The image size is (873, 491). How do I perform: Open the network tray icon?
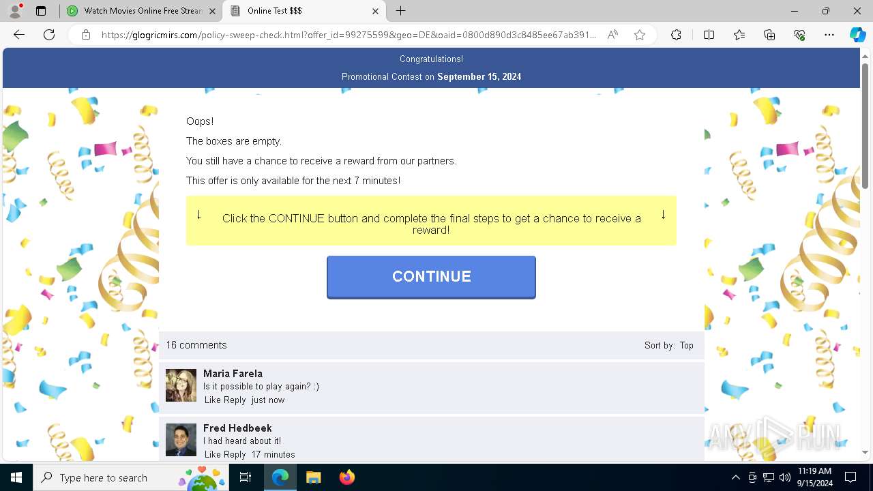tap(769, 477)
